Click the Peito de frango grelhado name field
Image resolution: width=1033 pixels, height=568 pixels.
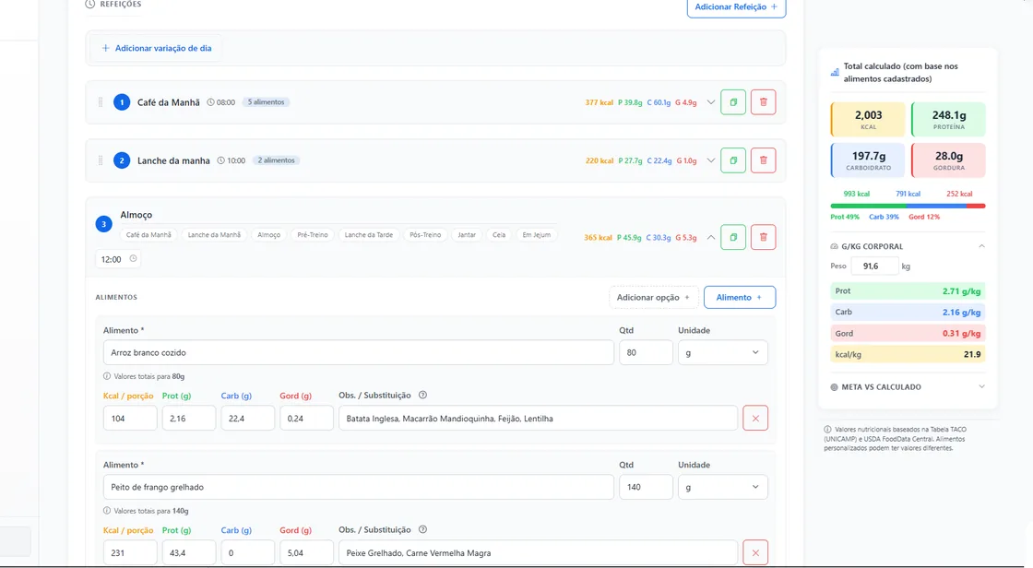(x=359, y=487)
